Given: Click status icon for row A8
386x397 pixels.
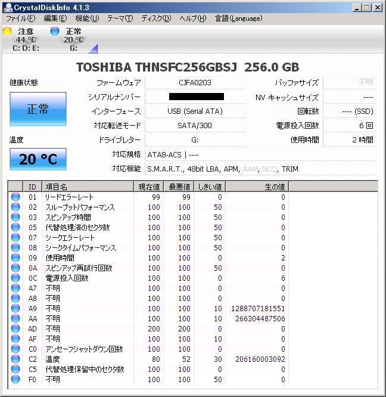Looking at the screenshot, I should tap(15, 298).
